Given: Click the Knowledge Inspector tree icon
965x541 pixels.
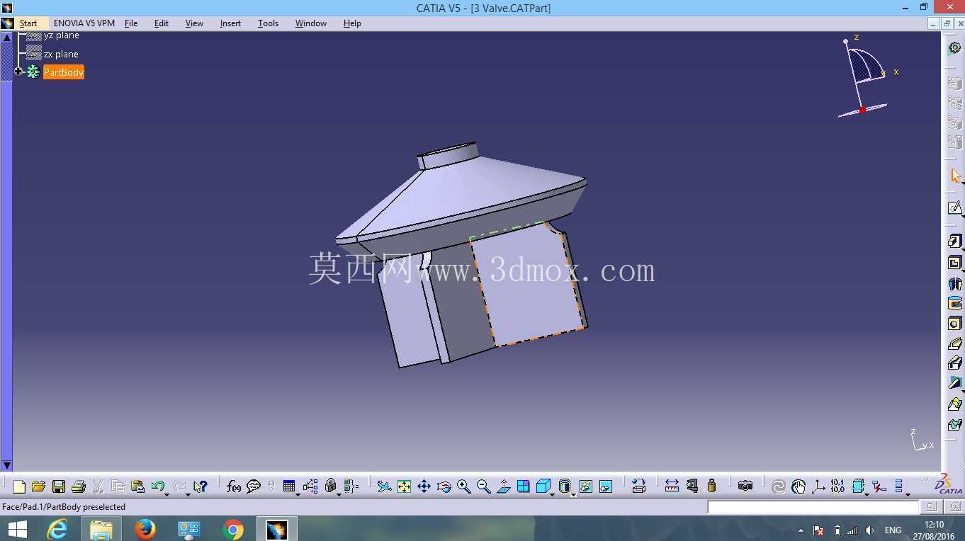Looking at the screenshot, I should click(310, 486).
